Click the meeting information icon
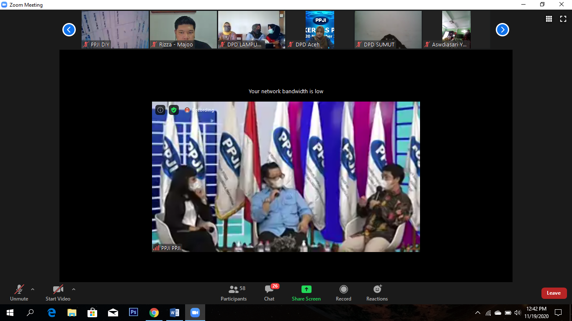 tap(160, 110)
